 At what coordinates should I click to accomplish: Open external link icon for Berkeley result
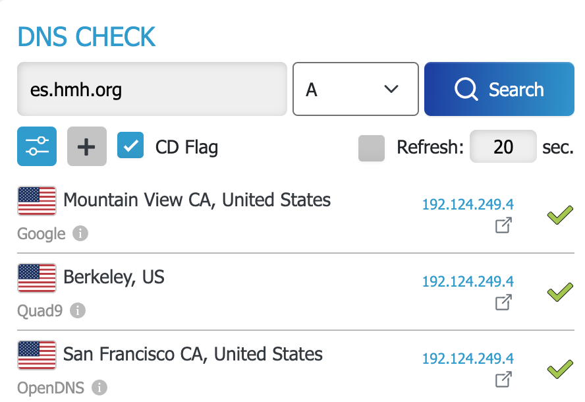pyautogui.click(x=503, y=302)
